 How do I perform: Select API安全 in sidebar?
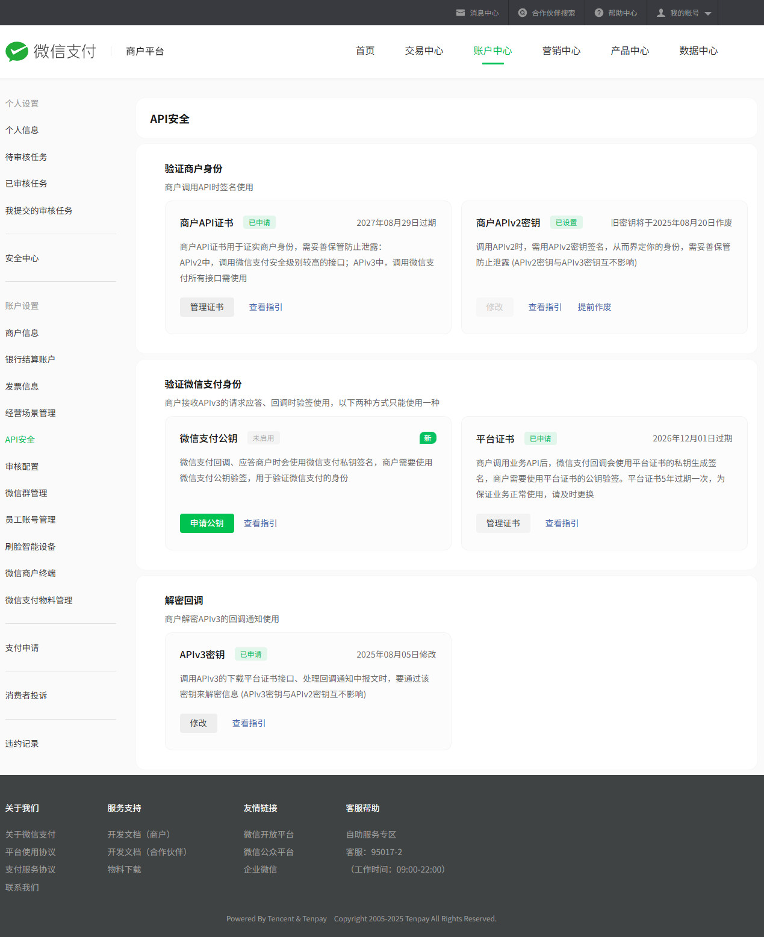click(20, 440)
